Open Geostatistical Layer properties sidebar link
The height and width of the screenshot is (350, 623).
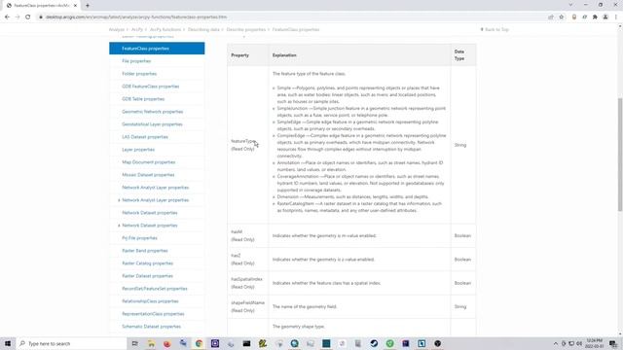click(152, 124)
